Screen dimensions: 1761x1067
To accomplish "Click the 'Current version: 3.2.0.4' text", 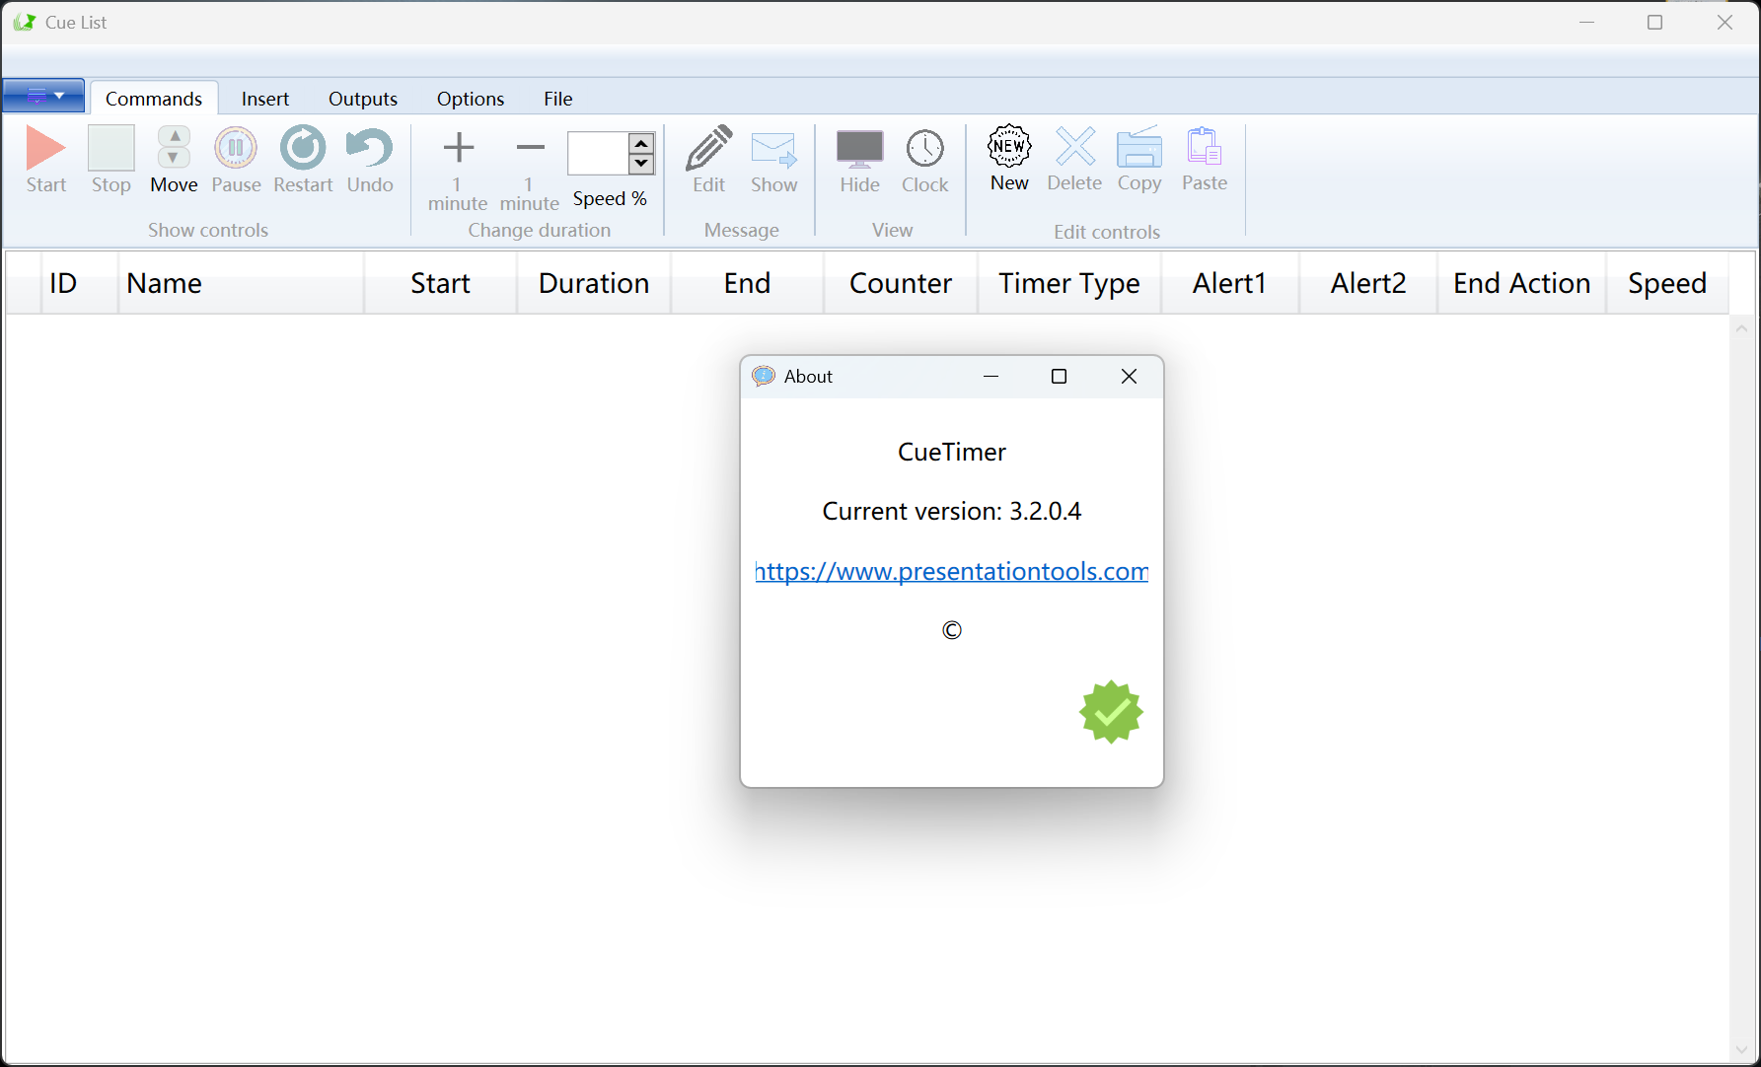I will 952,511.
